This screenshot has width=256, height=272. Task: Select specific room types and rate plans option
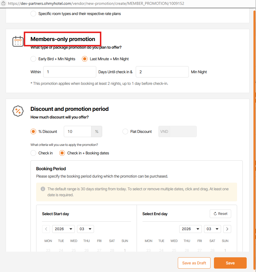(33, 14)
